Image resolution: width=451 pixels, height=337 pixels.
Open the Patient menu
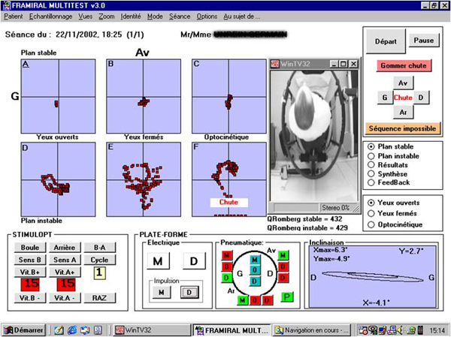coord(14,16)
